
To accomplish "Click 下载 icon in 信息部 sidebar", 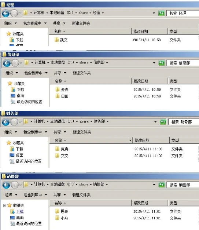I will point(13,90).
